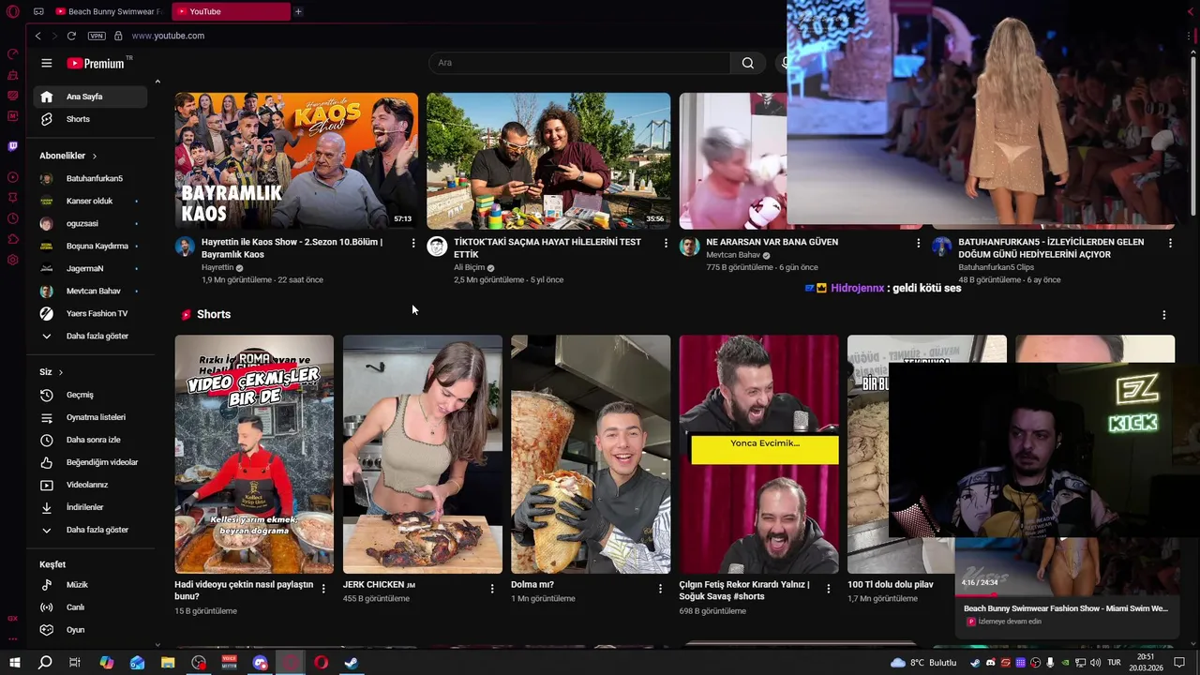
Task: Open Daha sonra izle list
Action: click(x=90, y=440)
